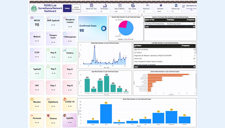This screenshot has width=225, height=128.
Task: Click the Male legend marker
Action: 124,39
